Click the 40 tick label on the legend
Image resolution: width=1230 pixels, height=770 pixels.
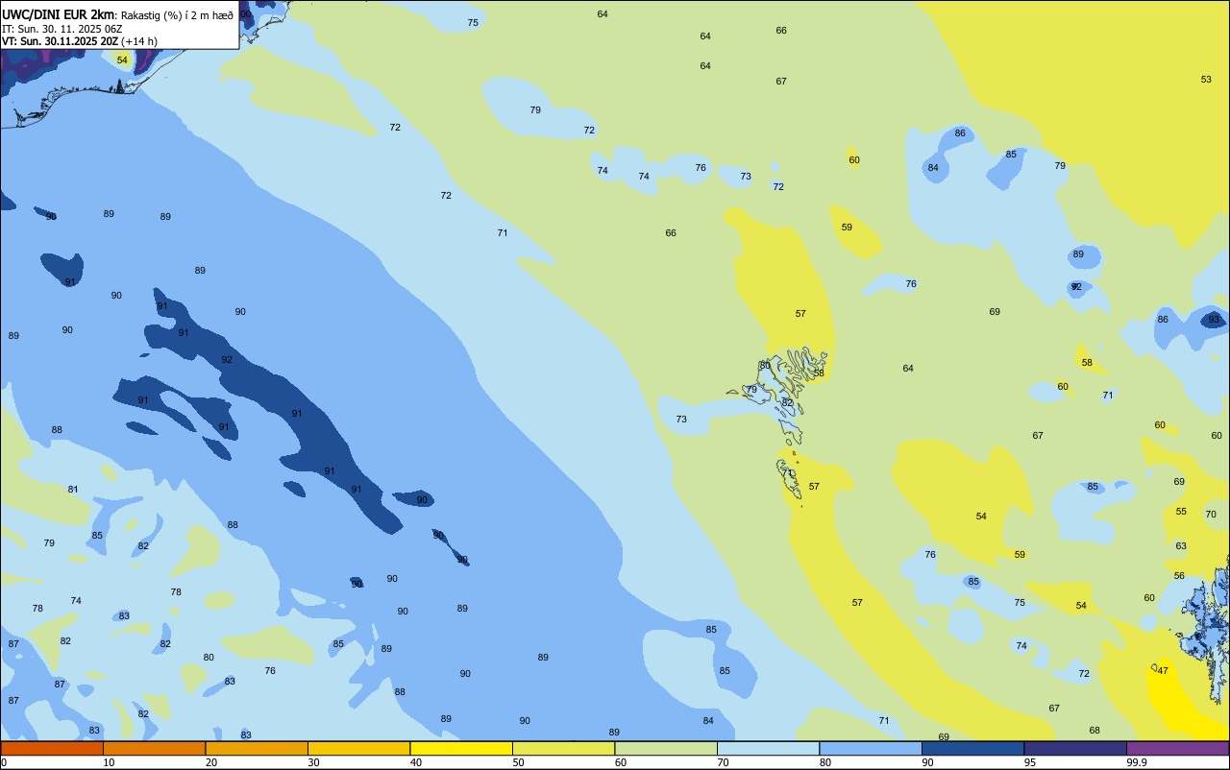click(416, 762)
